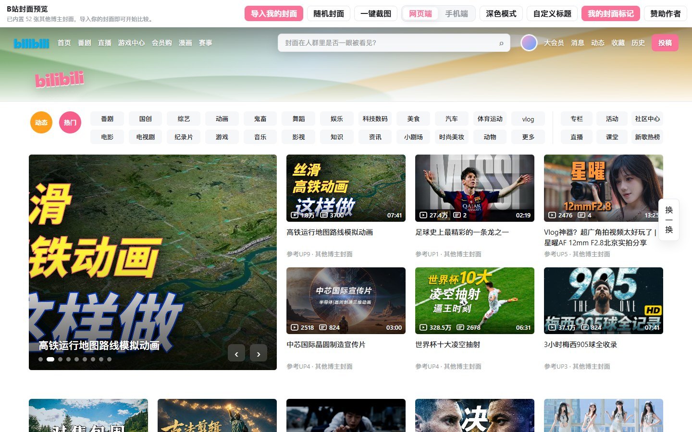692x432 pixels.
Task: Click 赞助作者 button
Action: coord(666,13)
